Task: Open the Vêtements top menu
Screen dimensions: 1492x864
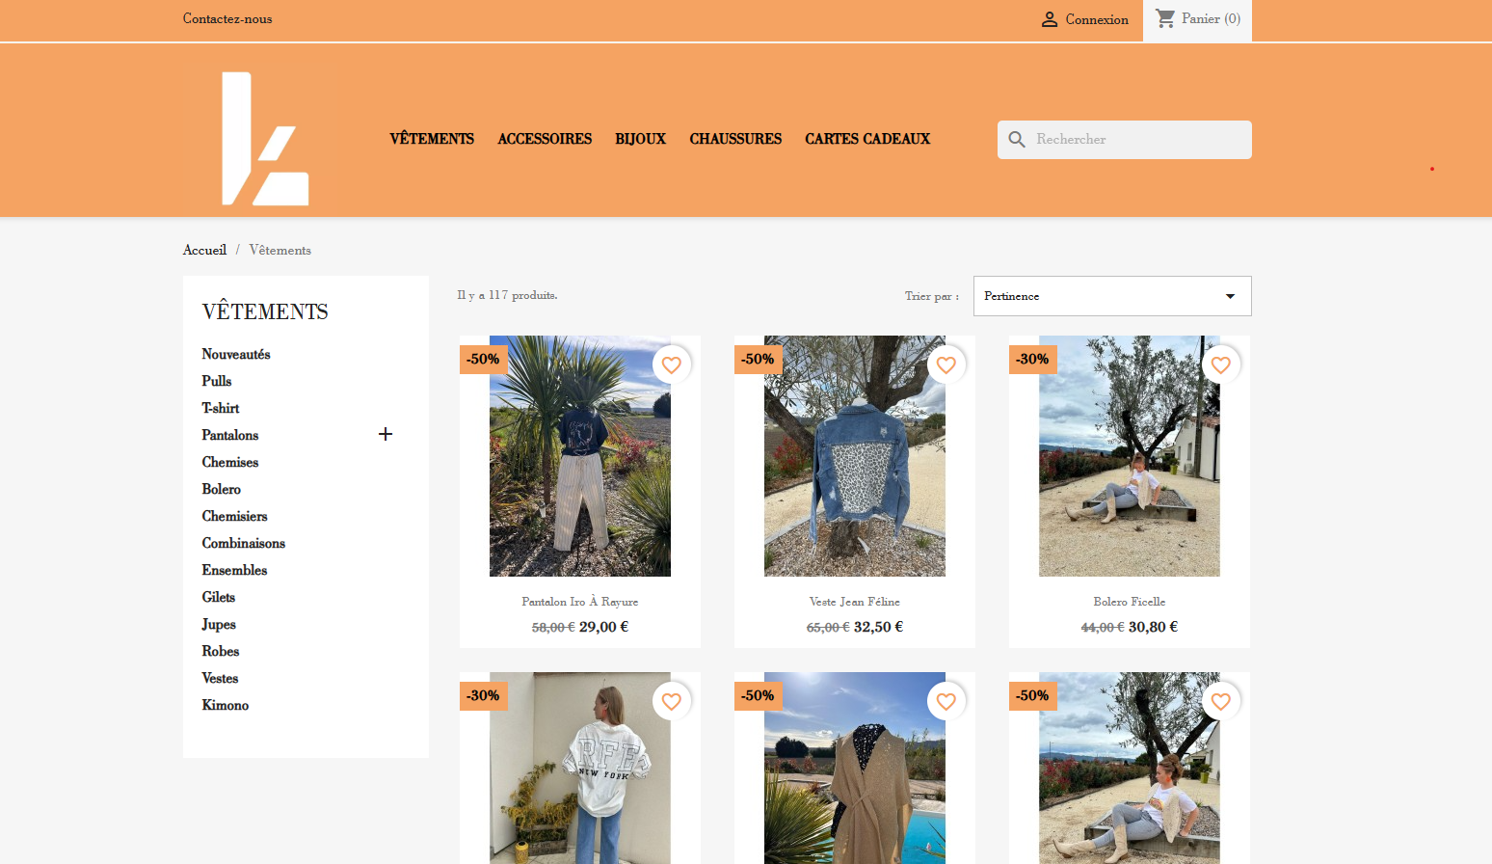Action: (x=432, y=139)
